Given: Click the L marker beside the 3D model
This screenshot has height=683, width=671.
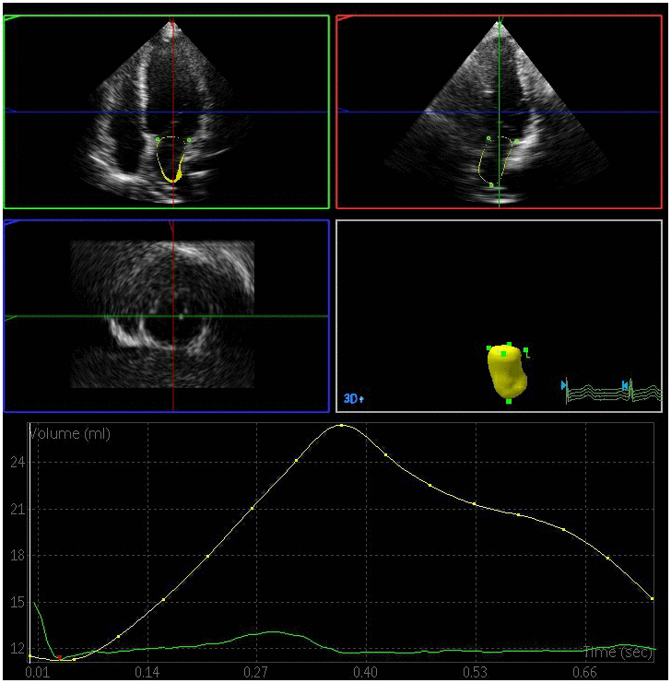Looking at the screenshot, I should 525,351.
